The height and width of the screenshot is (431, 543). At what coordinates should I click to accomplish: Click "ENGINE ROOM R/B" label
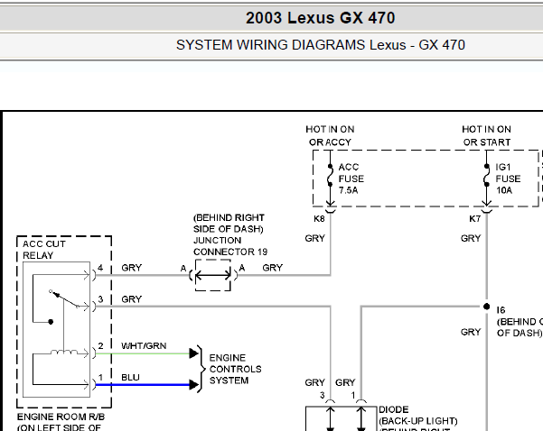pyautogui.click(x=61, y=417)
